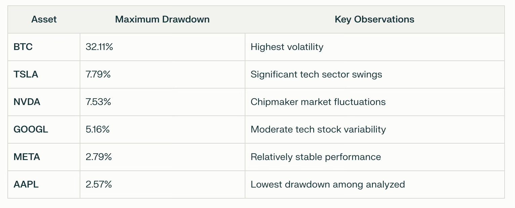This screenshot has width=515, height=208.
Task: Select Chipmaker market fluctuations text
Action: coord(318,102)
